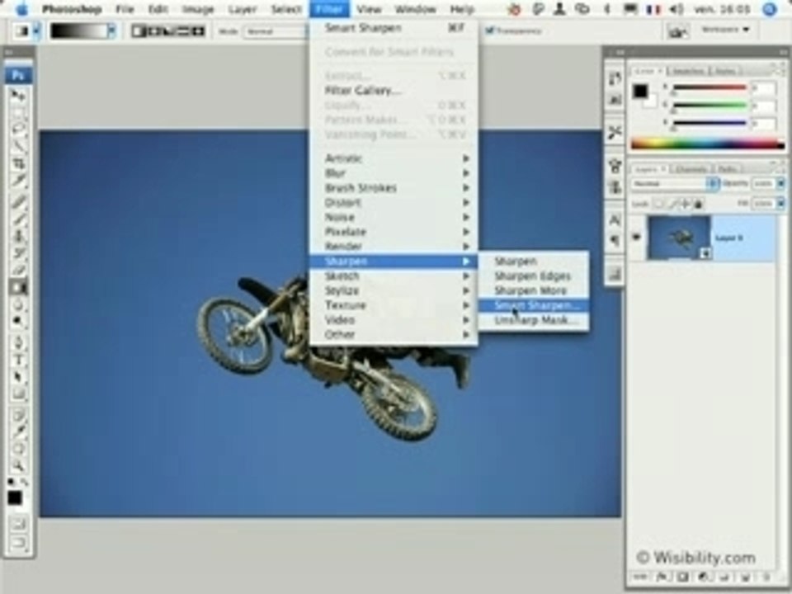The image size is (792, 594).
Task: Open the Fill dropdown arrow
Action: 780,204
